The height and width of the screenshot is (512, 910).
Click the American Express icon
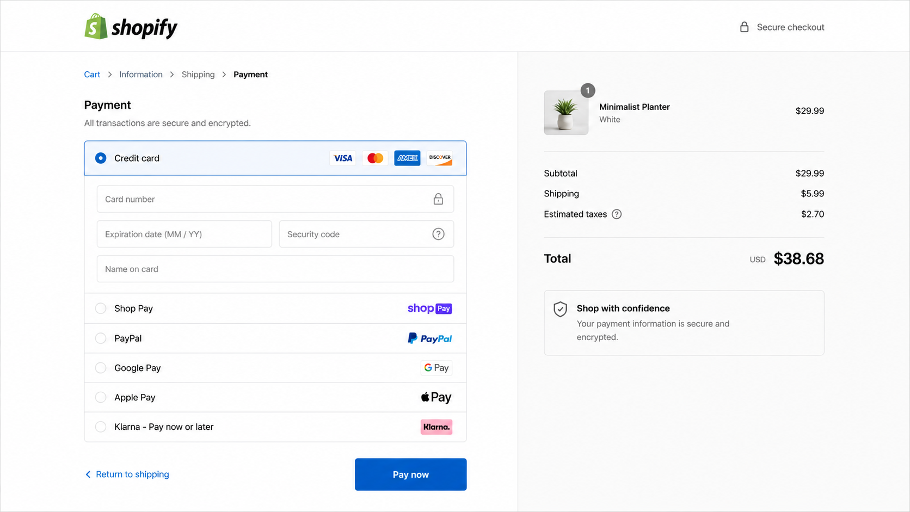[x=407, y=158]
